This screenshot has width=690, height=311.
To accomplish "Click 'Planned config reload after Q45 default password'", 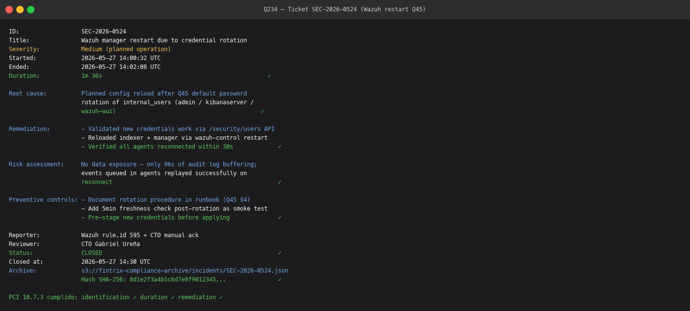I will tap(164, 93).
